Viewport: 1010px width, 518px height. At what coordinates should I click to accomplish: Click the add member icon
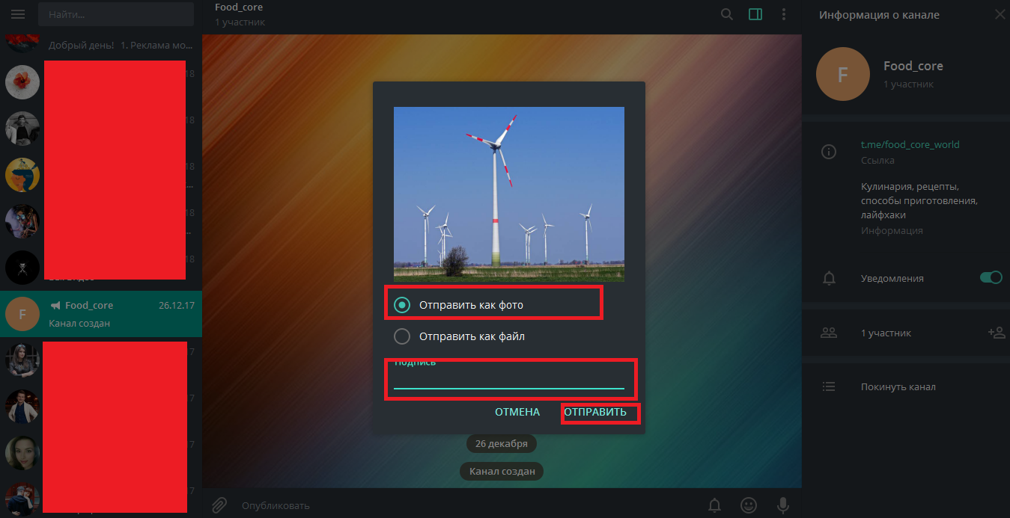tap(996, 333)
